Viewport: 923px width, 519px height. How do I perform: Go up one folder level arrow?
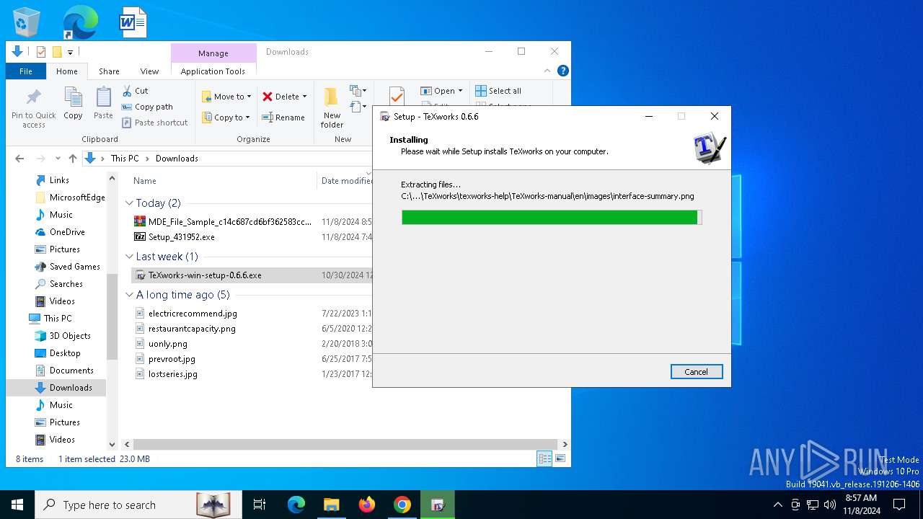point(73,159)
